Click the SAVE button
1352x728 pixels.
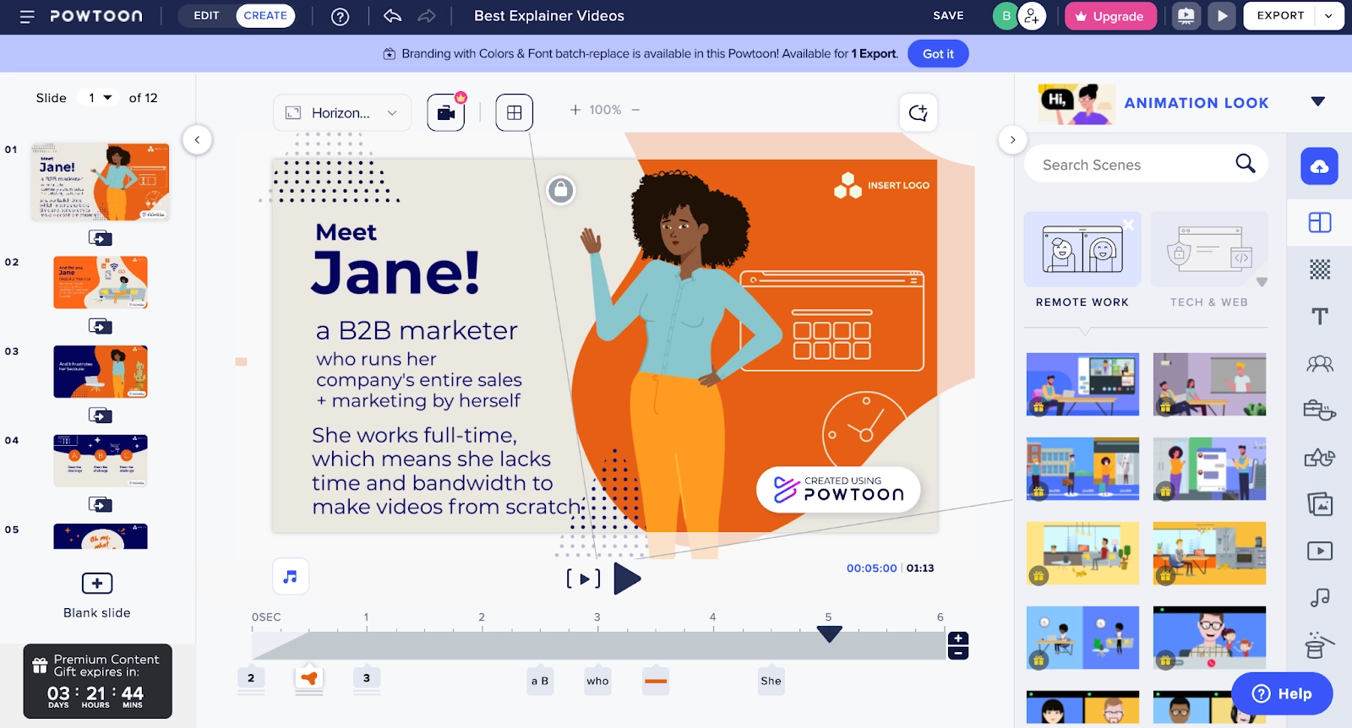[949, 16]
